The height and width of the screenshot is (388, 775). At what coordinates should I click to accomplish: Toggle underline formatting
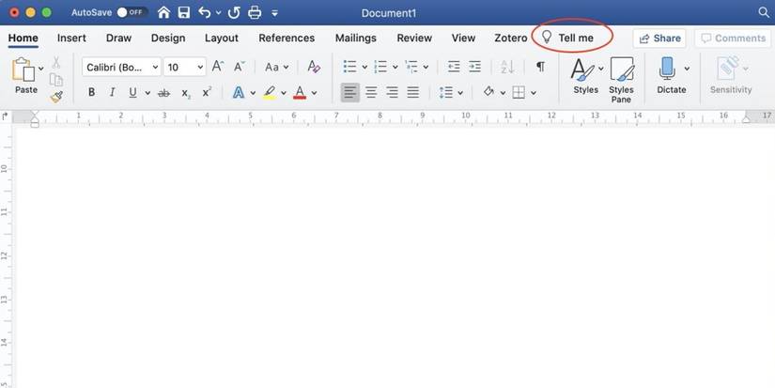click(x=132, y=92)
